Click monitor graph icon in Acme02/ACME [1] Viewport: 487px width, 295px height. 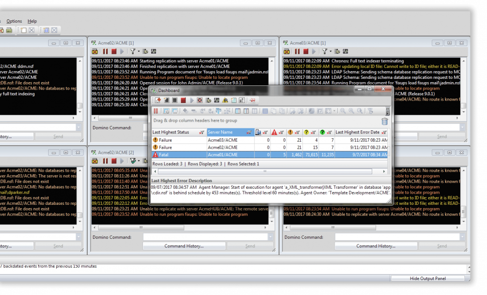coord(153,51)
